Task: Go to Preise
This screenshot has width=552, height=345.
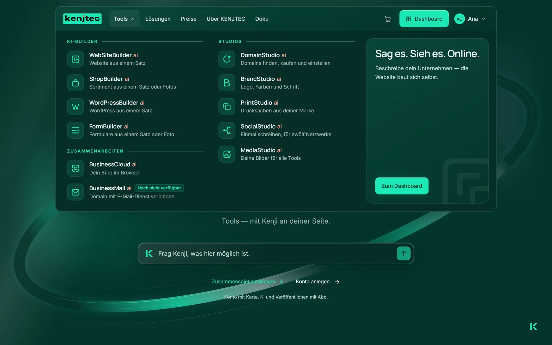Action: [x=188, y=19]
